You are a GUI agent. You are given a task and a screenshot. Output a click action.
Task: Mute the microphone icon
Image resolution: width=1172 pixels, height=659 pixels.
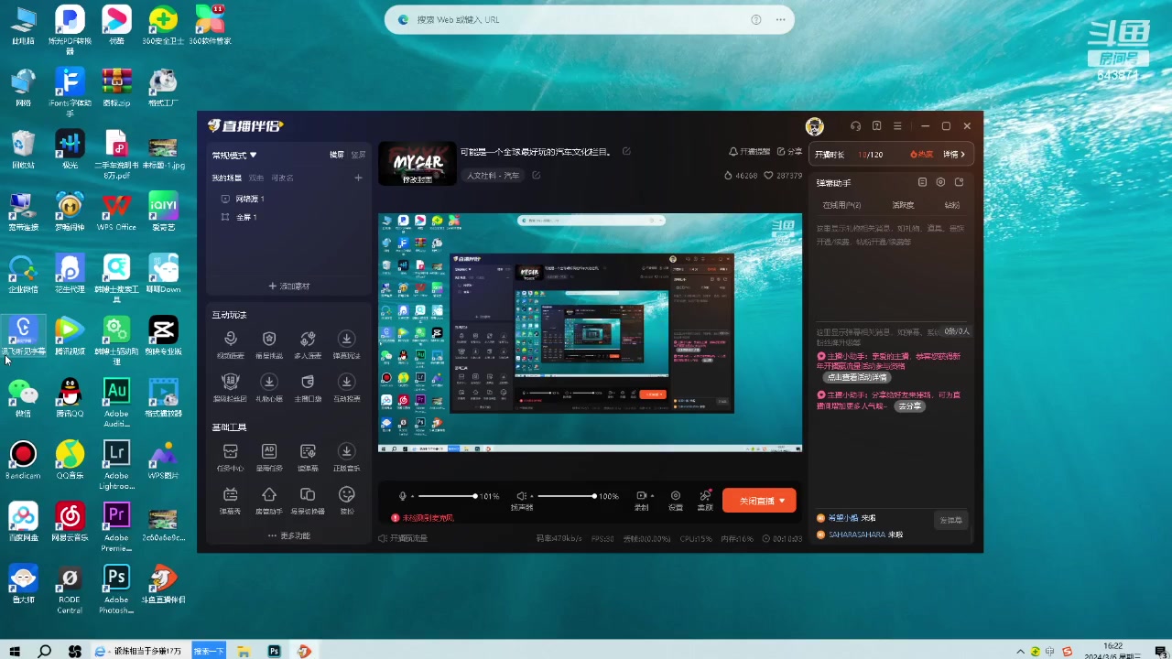(x=402, y=496)
